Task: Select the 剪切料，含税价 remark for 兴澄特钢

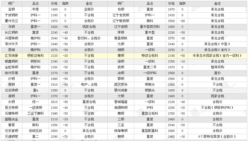Action: click(89, 38)
